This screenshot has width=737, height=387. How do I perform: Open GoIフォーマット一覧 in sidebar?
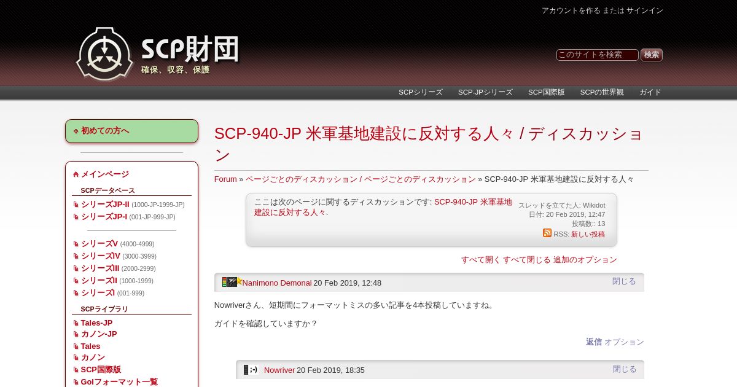tap(119, 382)
